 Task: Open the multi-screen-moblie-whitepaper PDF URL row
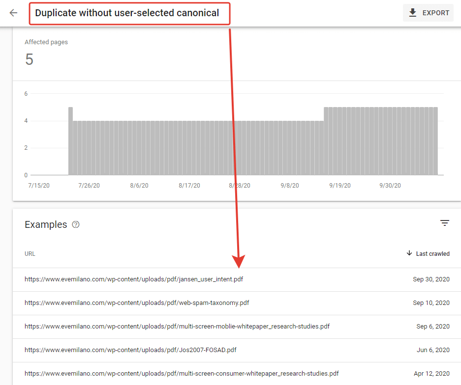[x=177, y=327]
